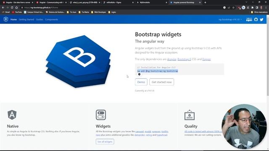Open the rating widget link

point(149,135)
